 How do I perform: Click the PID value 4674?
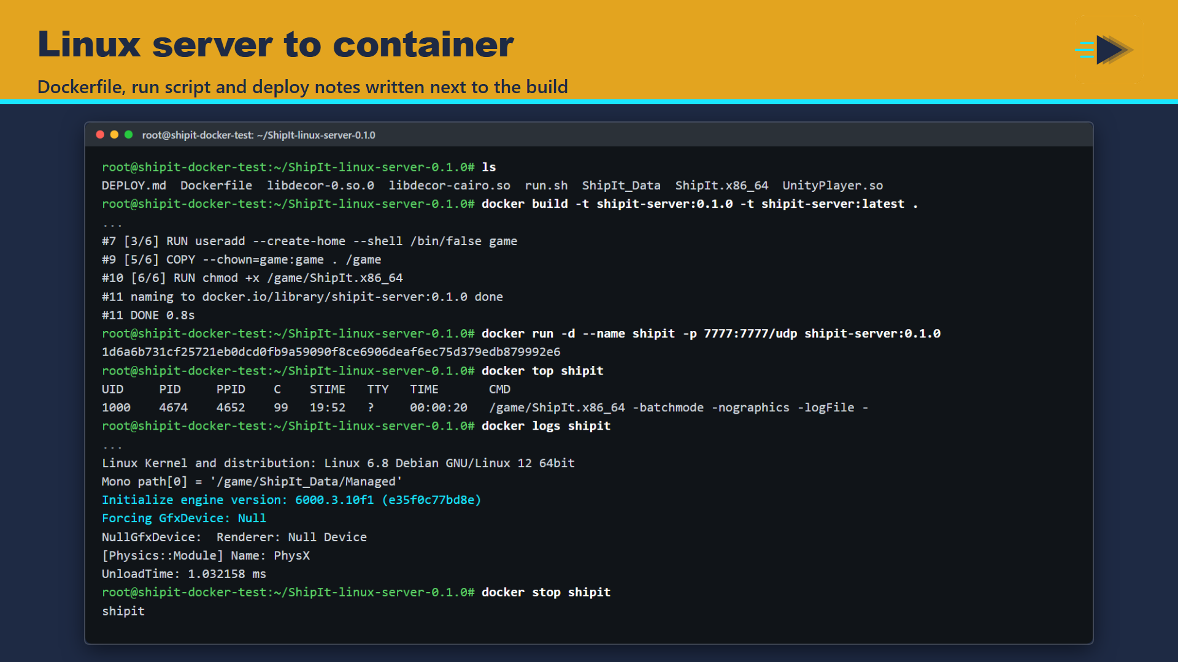tap(173, 408)
